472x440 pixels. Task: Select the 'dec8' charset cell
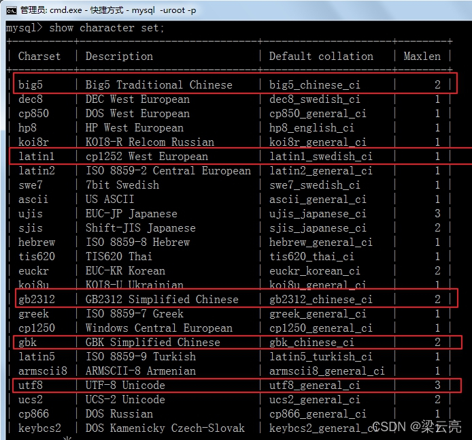pyautogui.click(x=31, y=99)
